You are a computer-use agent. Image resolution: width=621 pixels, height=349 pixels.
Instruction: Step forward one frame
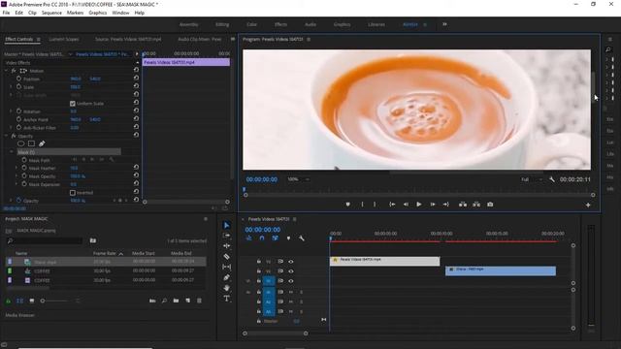[433, 205]
